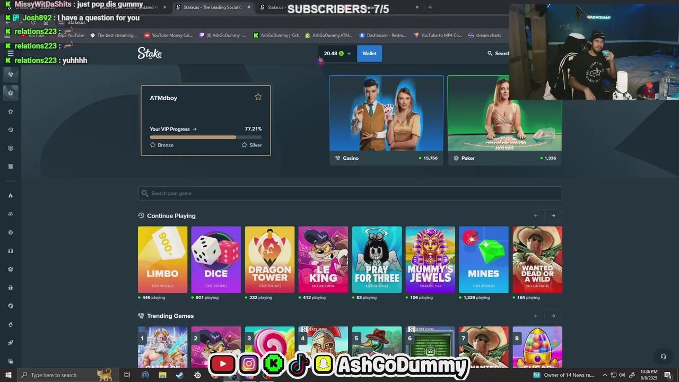The height and width of the screenshot is (382, 679).
Task: Show hidden system tray icons
Action: 605,375
